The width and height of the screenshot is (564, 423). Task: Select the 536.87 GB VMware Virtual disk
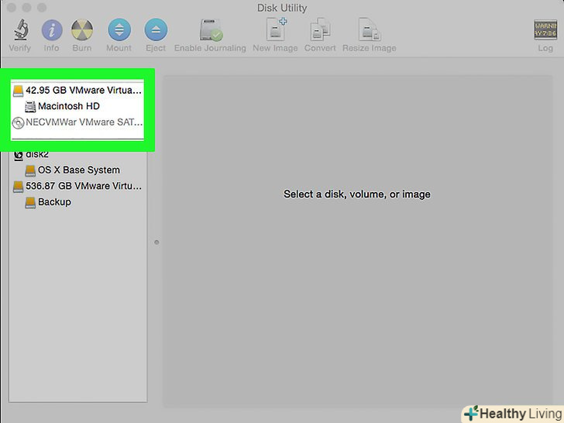pyautogui.click(x=77, y=186)
